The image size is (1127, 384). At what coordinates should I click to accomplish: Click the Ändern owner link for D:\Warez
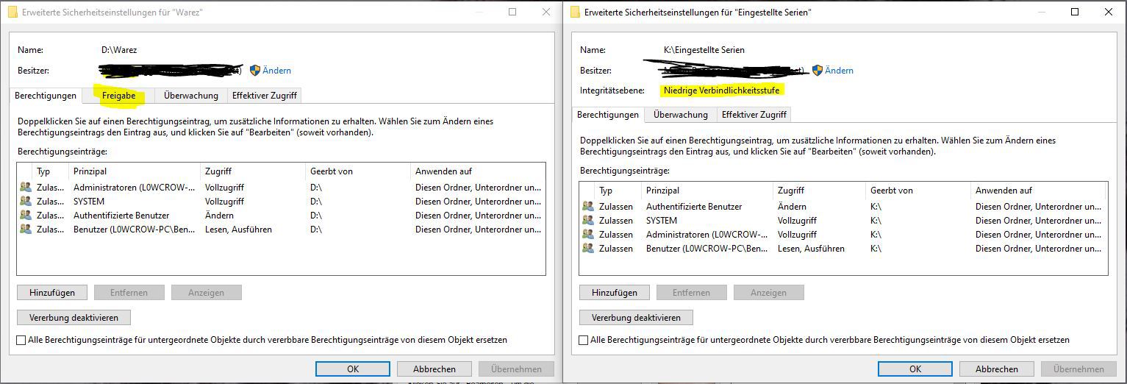tap(276, 71)
